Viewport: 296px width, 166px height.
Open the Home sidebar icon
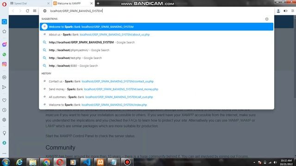[x=4, y=22]
